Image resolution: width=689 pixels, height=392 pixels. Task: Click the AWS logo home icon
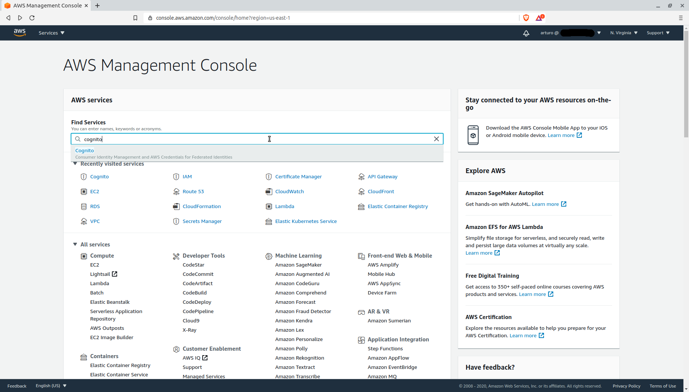(x=20, y=33)
